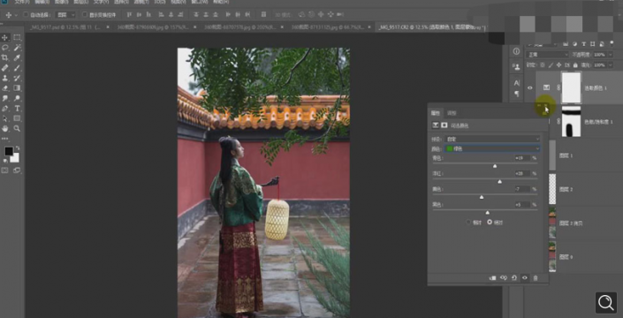The height and width of the screenshot is (318, 623).
Task: Open the Colors dropdown showing green
Action: tap(492, 148)
